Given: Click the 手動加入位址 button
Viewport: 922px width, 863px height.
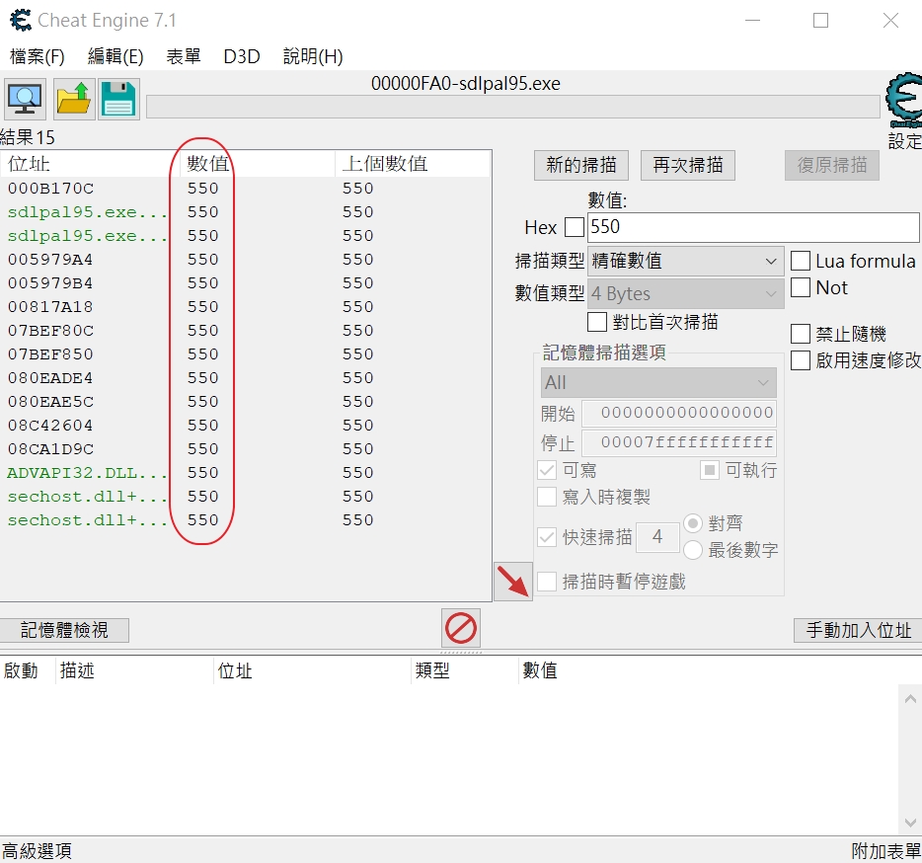Looking at the screenshot, I should (858, 630).
